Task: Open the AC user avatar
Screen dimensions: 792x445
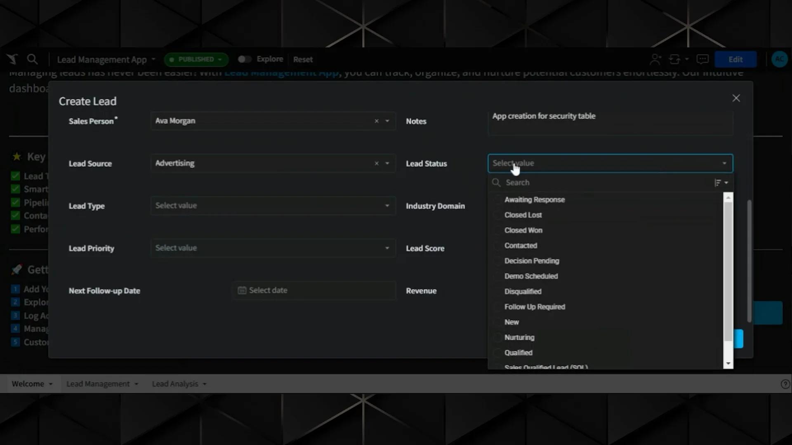Action: click(779, 59)
